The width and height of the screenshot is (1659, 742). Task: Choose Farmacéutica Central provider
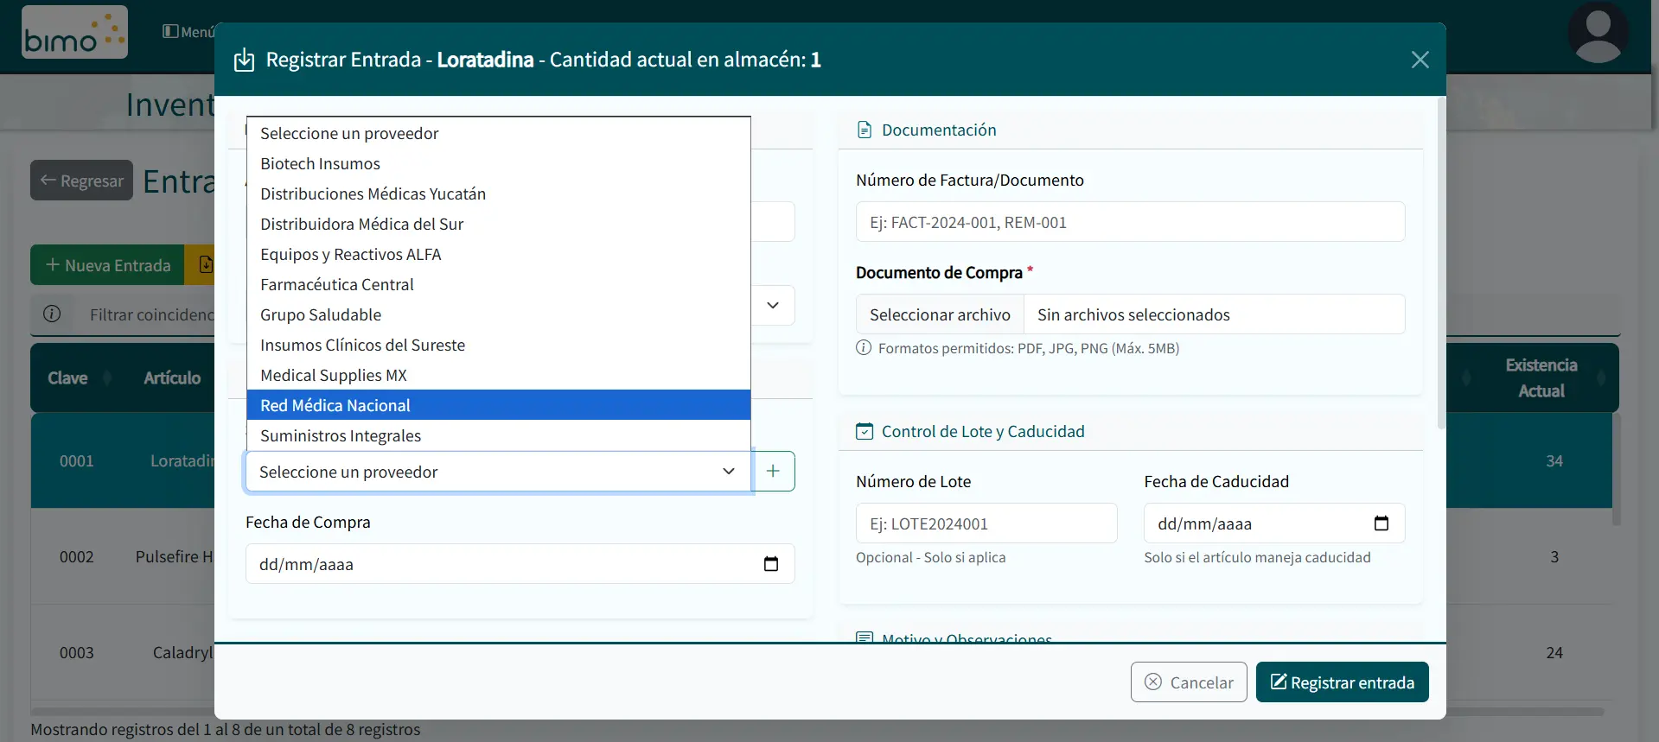tap(498, 284)
